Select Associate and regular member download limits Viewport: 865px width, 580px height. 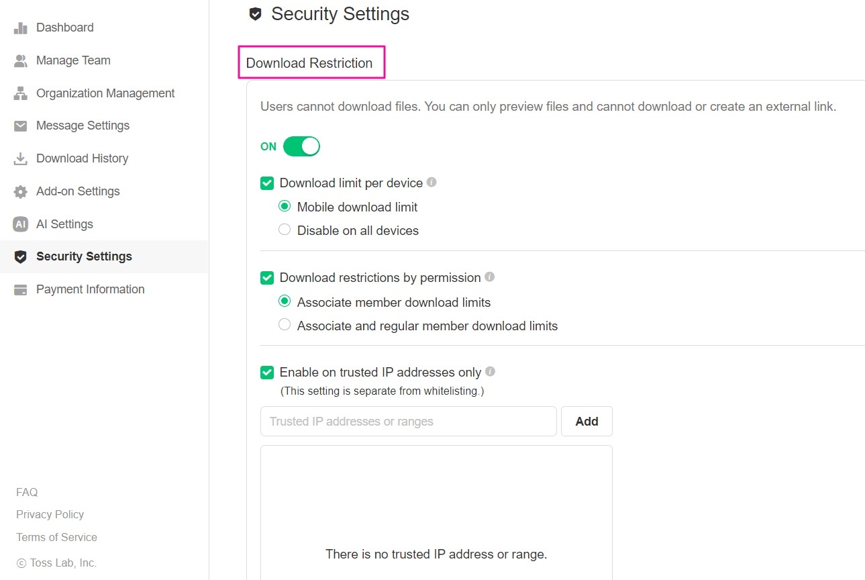285,326
